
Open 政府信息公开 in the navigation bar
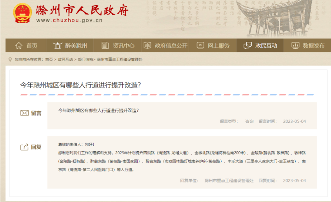(171, 45)
